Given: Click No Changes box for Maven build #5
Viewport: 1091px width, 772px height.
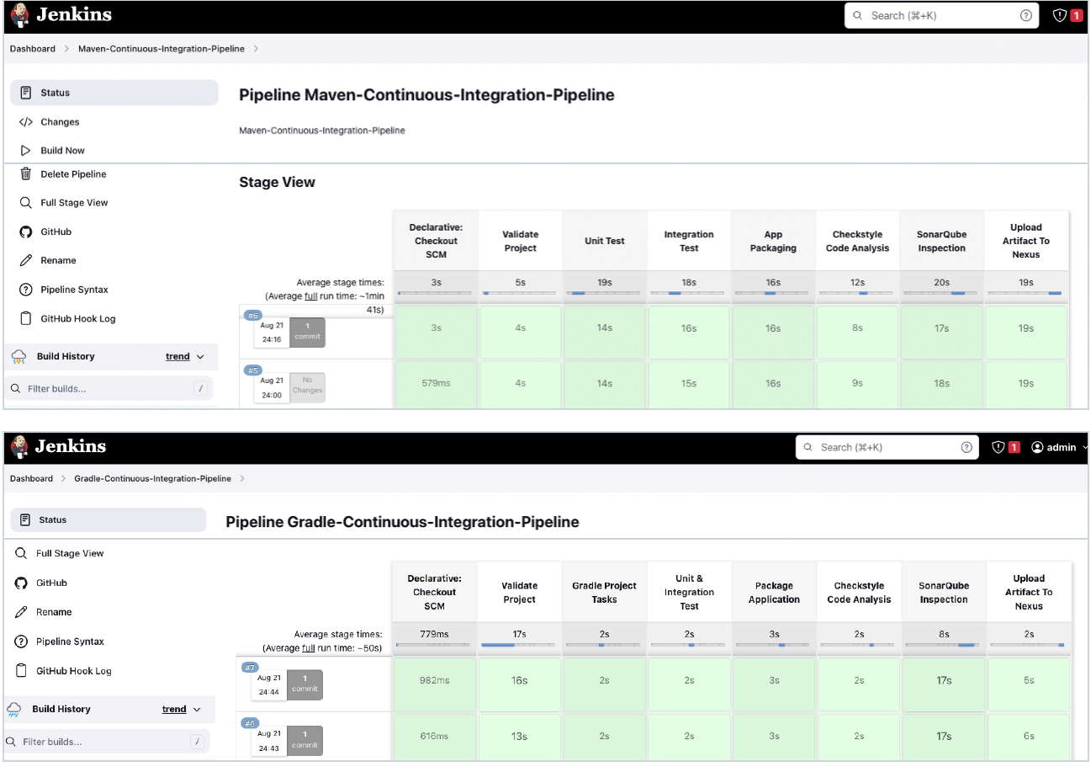Looking at the screenshot, I should coord(307,386).
